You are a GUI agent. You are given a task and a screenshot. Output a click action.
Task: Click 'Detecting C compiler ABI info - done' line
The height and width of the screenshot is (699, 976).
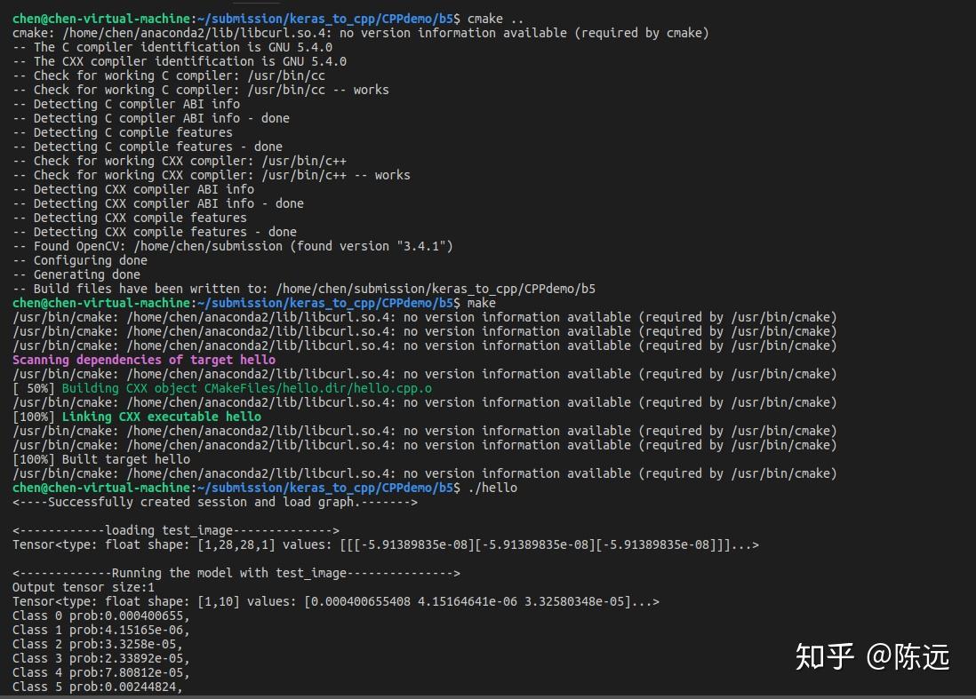click(x=150, y=118)
